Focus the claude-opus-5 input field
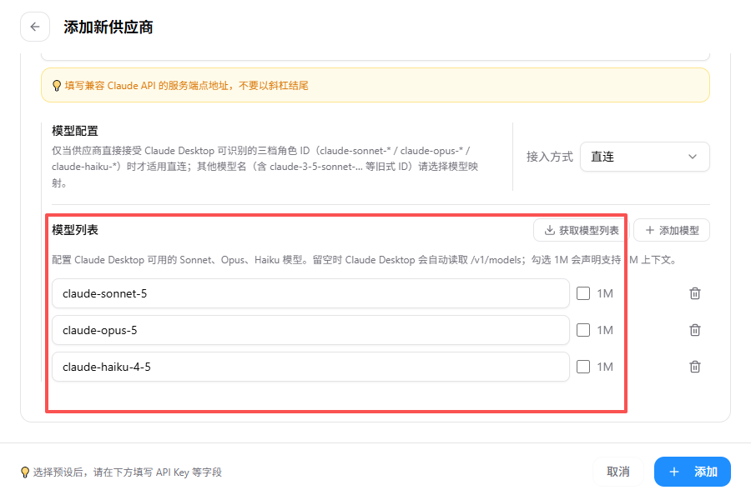The image size is (751, 500). (310, 330)
